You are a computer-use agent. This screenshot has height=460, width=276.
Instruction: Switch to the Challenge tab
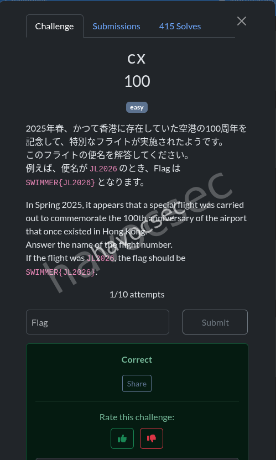coord(55,26)
